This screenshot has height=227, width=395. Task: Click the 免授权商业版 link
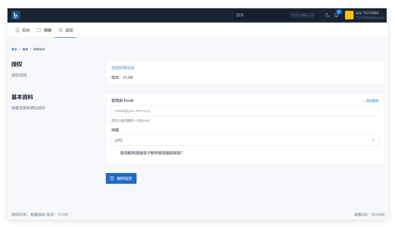coord(123,67)
